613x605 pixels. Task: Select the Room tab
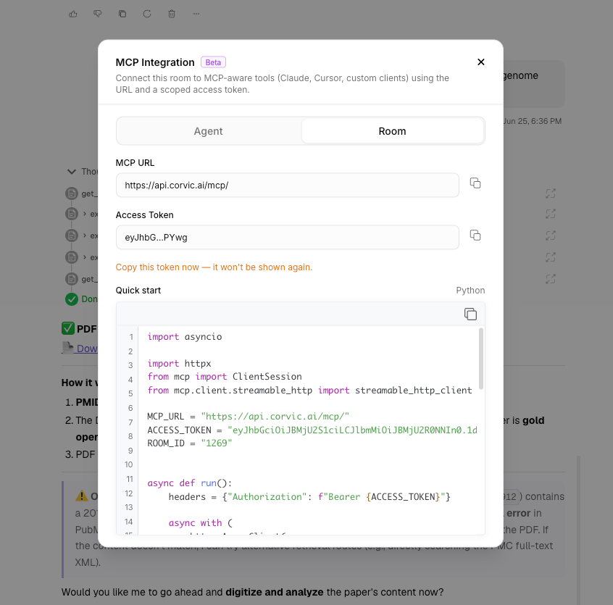point(392,131)
